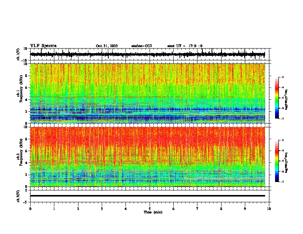
Task: Click the "ch.1(V)" axis label
Action: pyautogui.click(x=18, y=54)
